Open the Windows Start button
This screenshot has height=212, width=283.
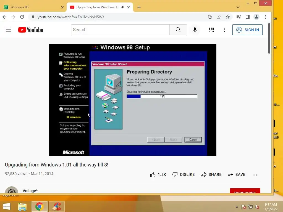(x=7, y=206)
